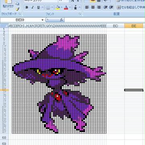Click the Decrease Indent icon

point(106,7)
